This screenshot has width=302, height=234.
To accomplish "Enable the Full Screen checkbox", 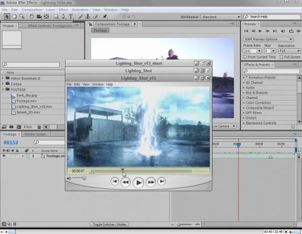I will (281, 57).
